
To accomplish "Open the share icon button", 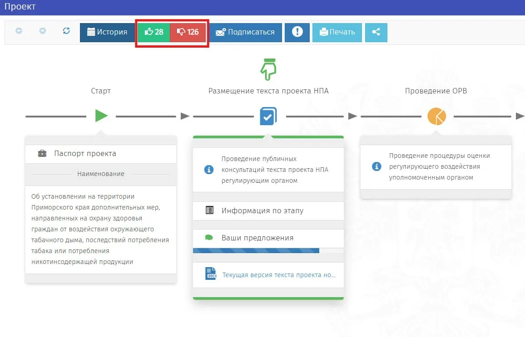I will point(376,32).
